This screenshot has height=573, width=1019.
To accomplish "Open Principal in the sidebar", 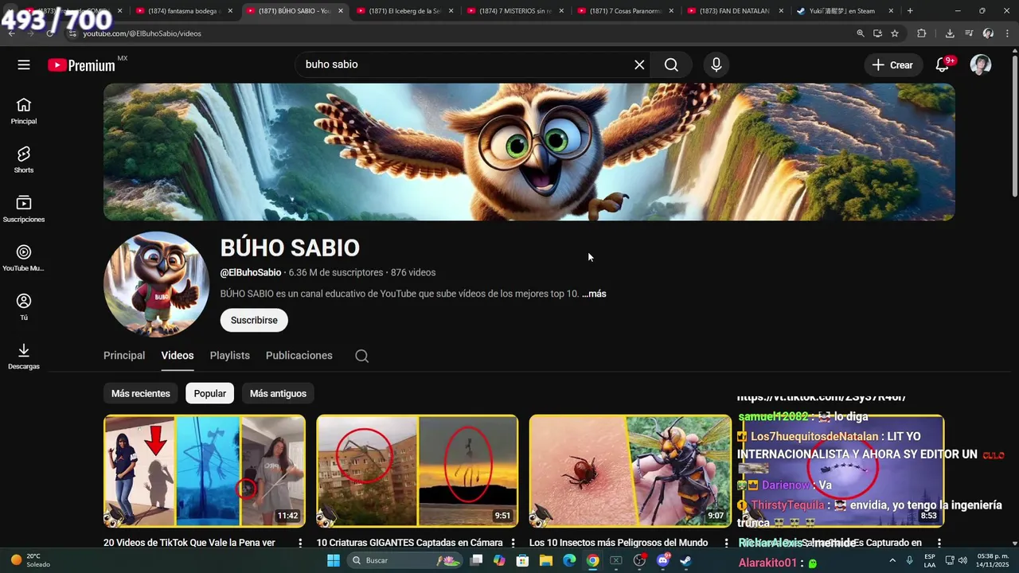I will pyautogui.click(x=24, y=111).
